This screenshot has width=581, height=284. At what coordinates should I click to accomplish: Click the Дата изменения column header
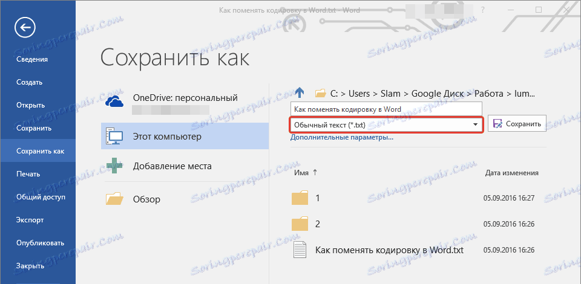pyautogui.click(x=512, y=173)
